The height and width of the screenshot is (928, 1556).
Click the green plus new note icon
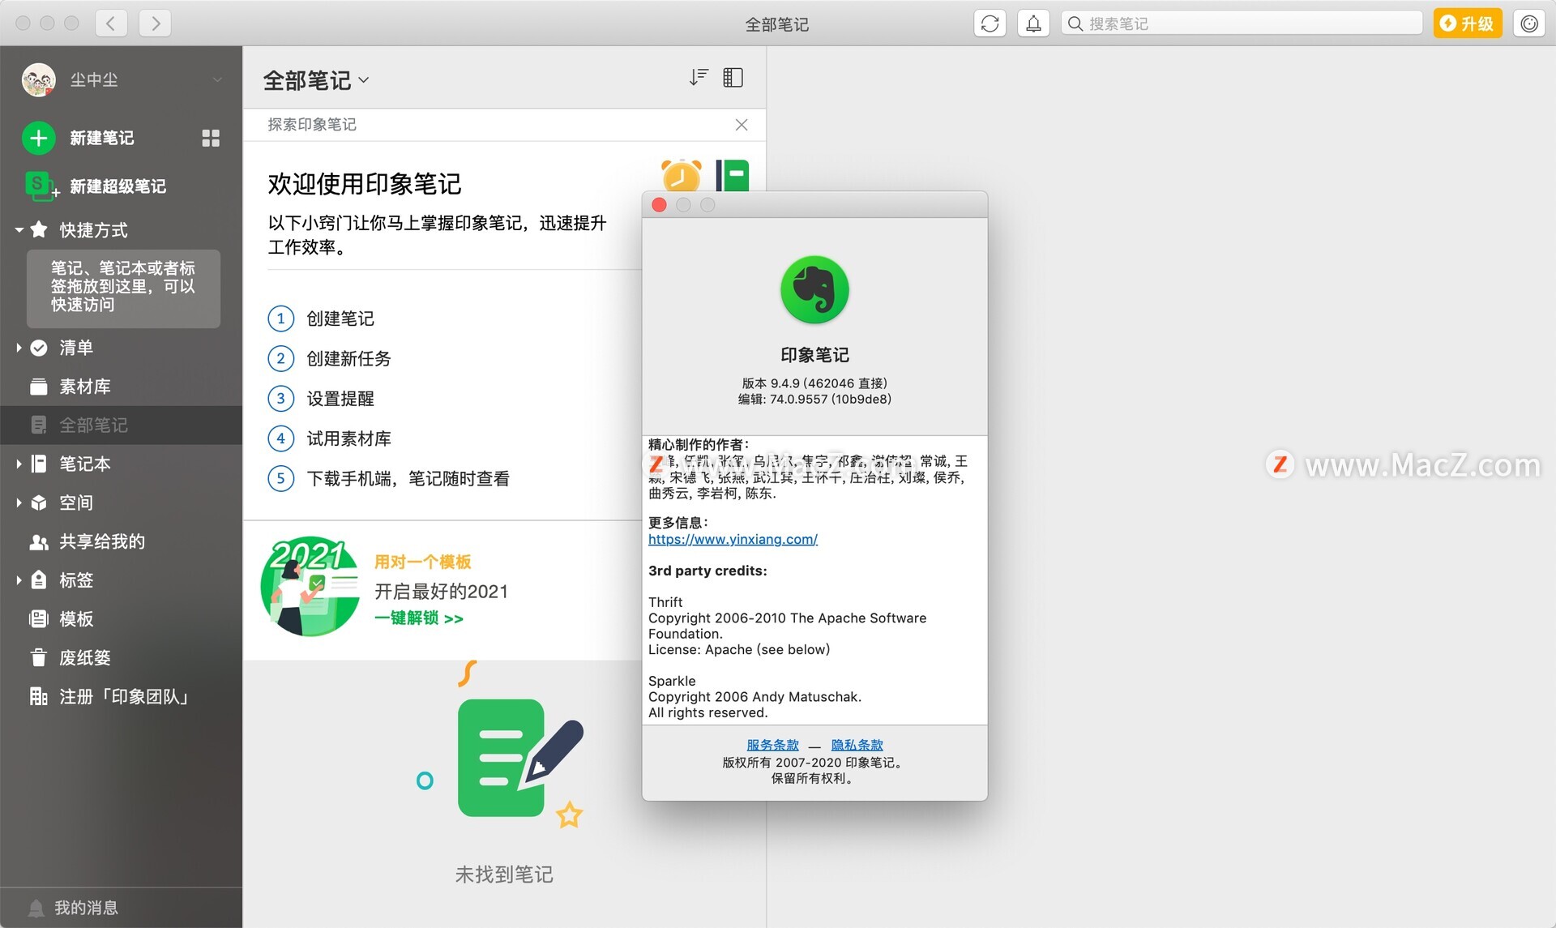(x=38, y=138)
